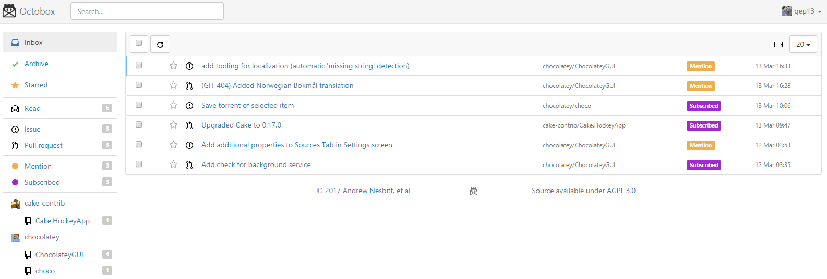
Task: Click the Octobox icon in the footer
Action: [x=474, y=192]
